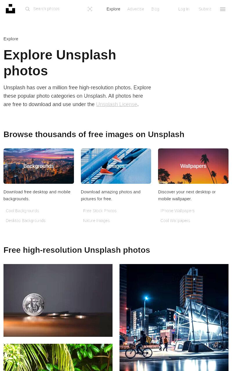232x371 pixels.
Task: Open visual search camera icon
Action: pyautogui.click(x=90, y=9)
